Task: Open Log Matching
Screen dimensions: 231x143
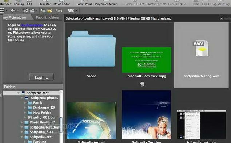Action: point(220,3)
